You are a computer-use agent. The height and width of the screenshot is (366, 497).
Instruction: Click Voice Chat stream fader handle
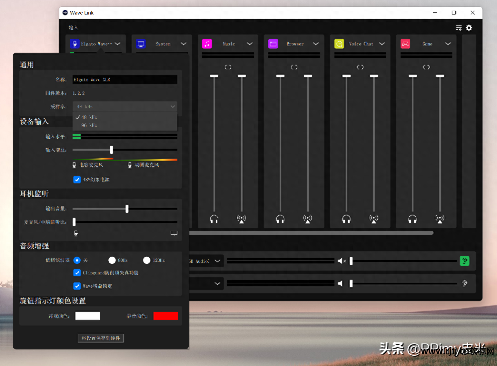[374, 76]
